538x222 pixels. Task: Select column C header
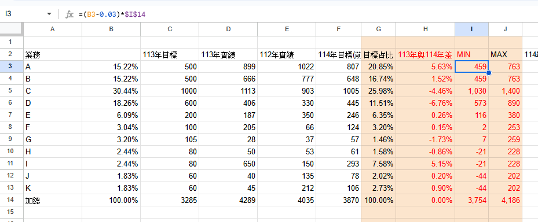click(170, 29)
